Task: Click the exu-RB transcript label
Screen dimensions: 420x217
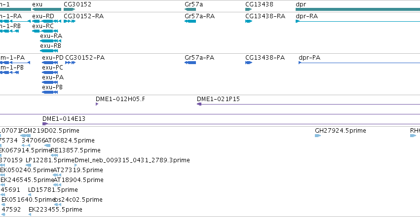Action: 51,46
